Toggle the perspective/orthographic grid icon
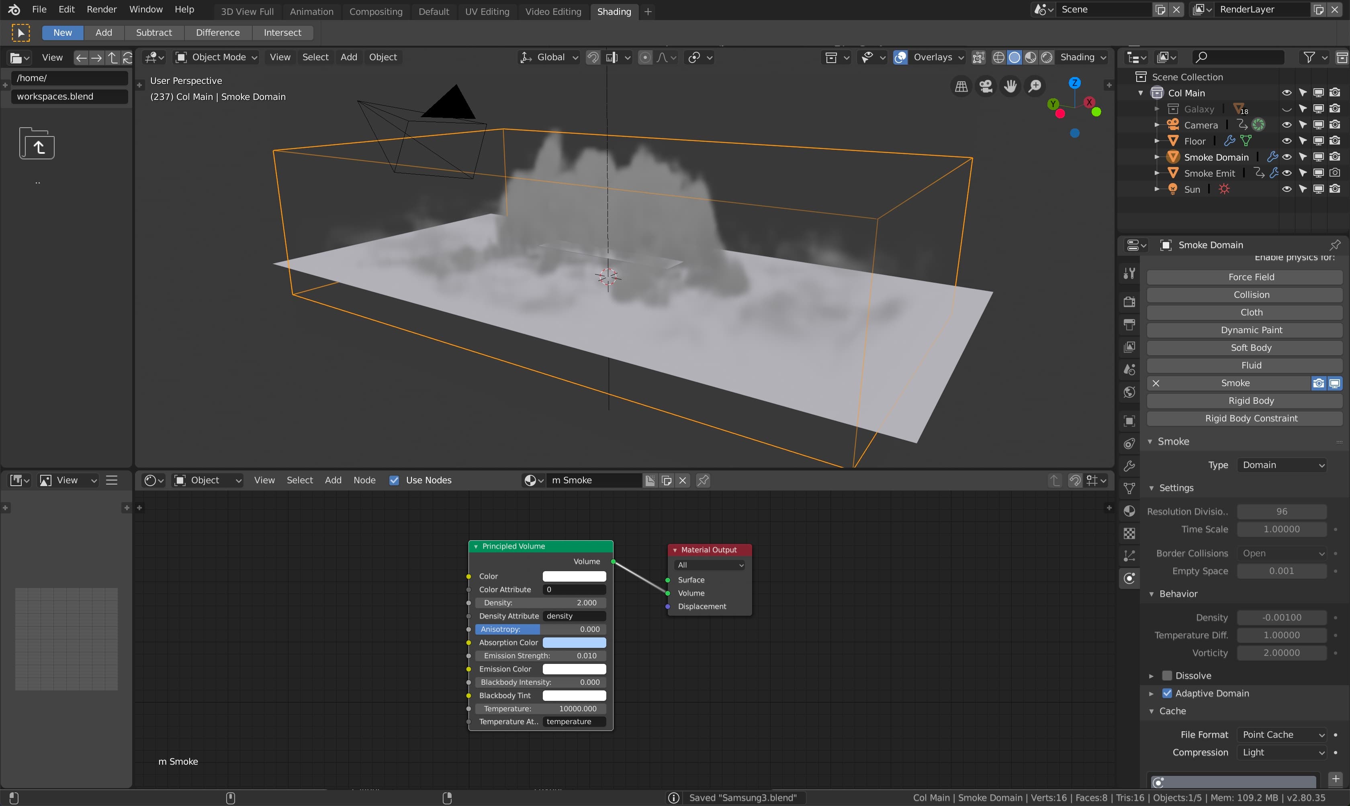This screenshot has height=806, width=1350. (961, 86)
